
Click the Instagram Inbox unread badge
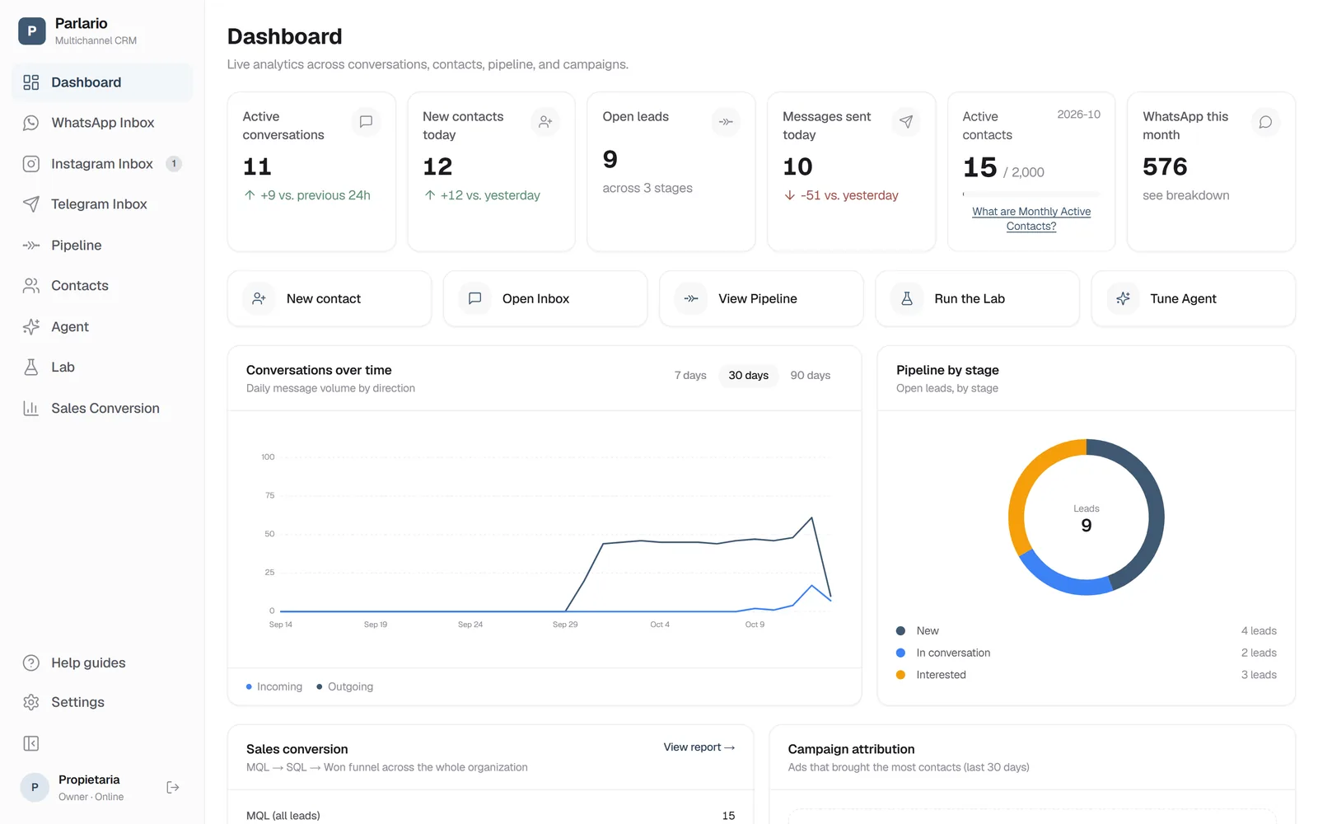point(174,164)
